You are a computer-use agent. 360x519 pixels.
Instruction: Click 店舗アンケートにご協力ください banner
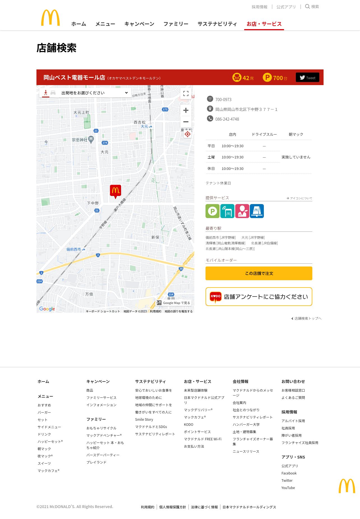coord(259,297)
